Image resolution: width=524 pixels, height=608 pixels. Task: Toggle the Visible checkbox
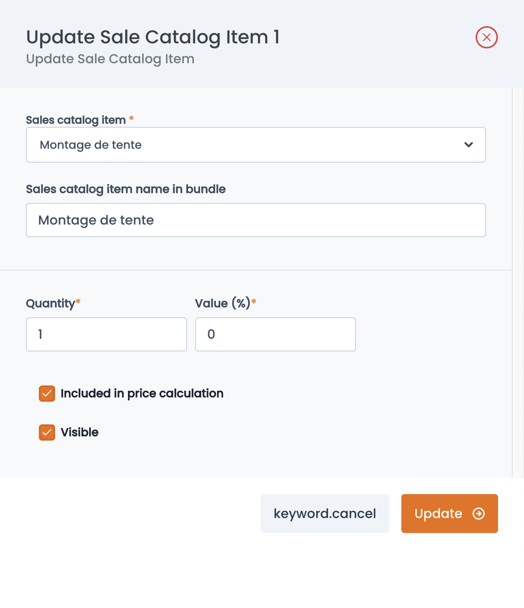[x=47, y=432]
